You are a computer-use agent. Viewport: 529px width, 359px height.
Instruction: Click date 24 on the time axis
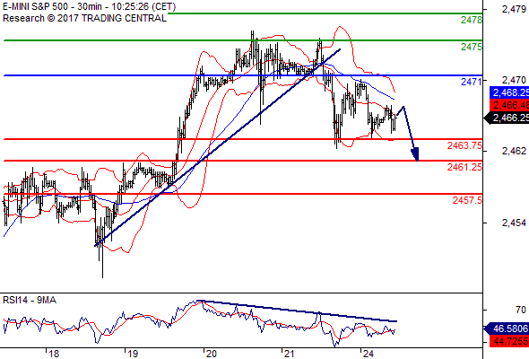point(369,354)
